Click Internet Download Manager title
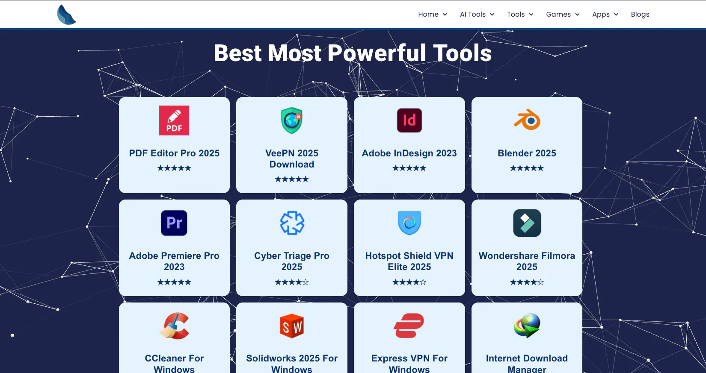The height and width of the screenshot is (373, 706). [527, 364]
